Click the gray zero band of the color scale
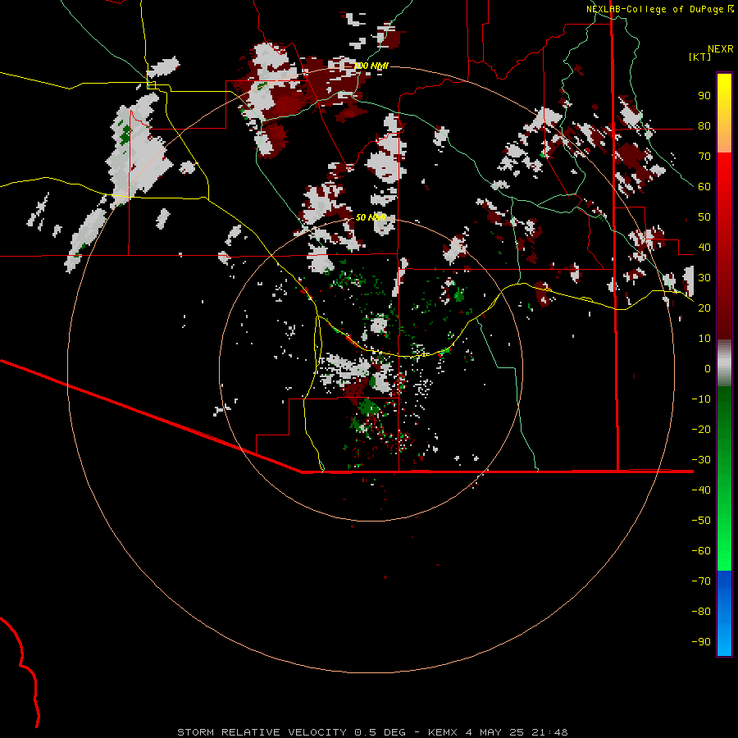This screenshot has width=738, height=738. click(724, 363)
